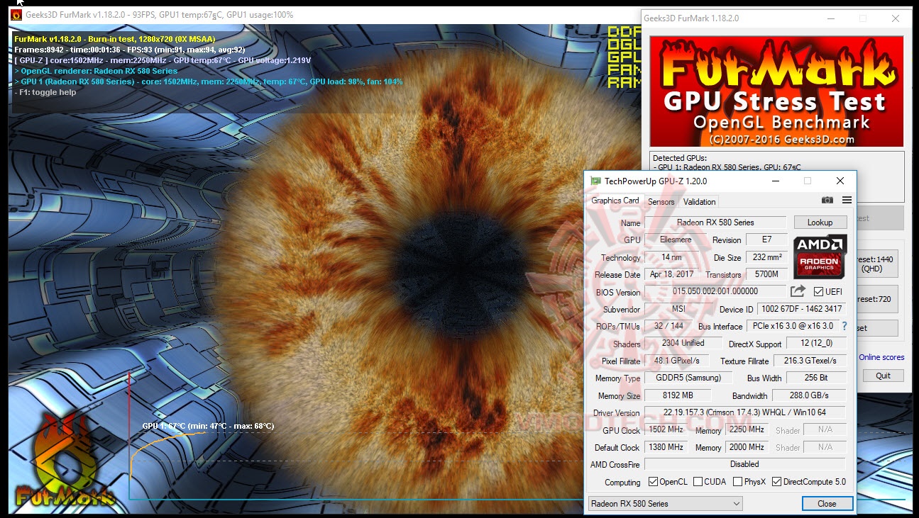Click the GPU Clock value 1502 MHz
919x518 pixels.
pos(666,430)
